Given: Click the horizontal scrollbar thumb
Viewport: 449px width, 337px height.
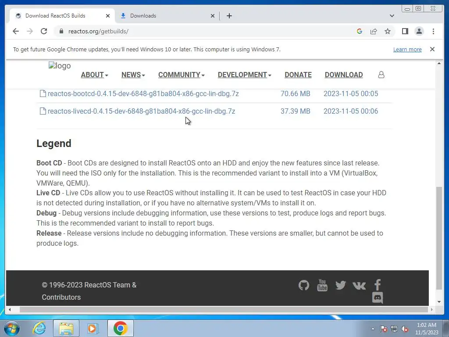Looking at the screenshot, I should [224, 309].
